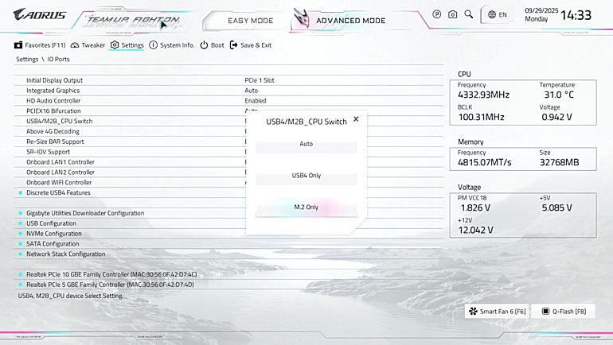Image resolution: width=613 pixels, height=345 pixels.
Task: Choose USB4 Only in the popup
Action: click(x=306, y=176)
